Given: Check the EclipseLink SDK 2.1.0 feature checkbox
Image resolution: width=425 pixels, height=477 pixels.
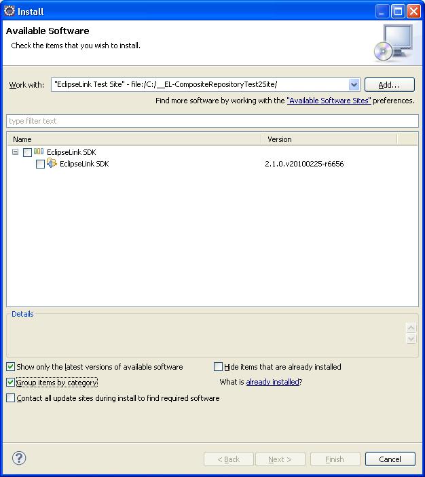Looking at the screenshot, I should coord(40,164).
